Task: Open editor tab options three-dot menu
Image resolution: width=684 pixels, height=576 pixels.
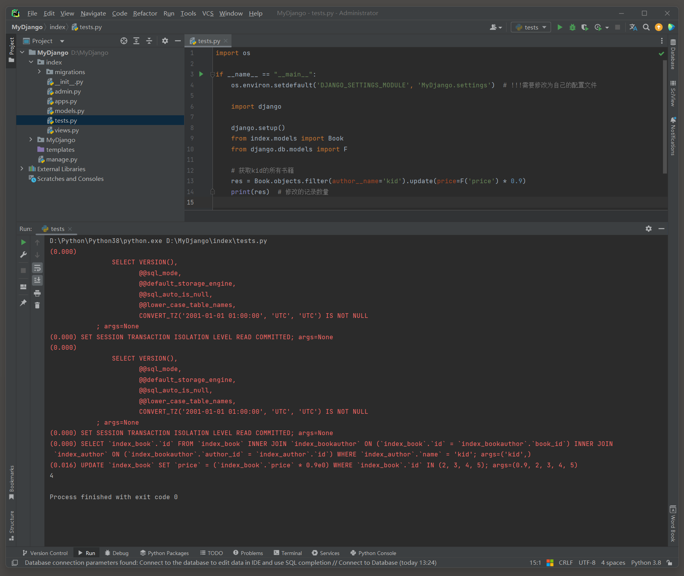Action: (x=662, y=41)
